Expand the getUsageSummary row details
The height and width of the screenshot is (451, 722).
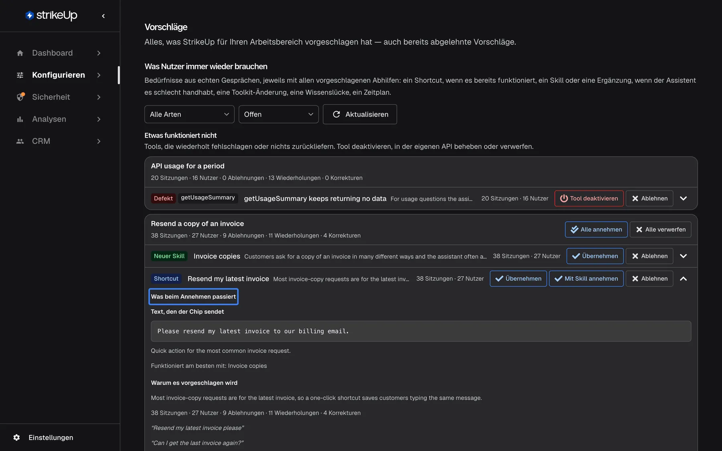coord(683,198)
